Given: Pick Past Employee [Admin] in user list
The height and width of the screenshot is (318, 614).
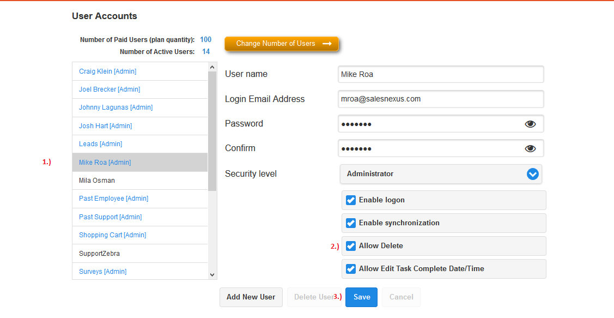Looking at the screenshot, I should pyautogui.click(x=113, y=199).
